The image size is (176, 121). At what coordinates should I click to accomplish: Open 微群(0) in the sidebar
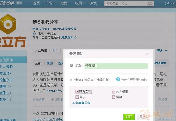click(x=5, y=86)
